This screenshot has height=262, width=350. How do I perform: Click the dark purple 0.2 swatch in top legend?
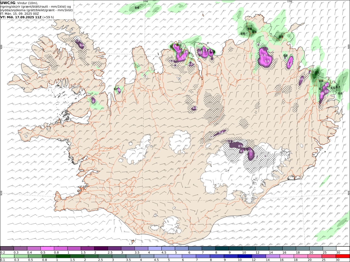[x=7, y=248]
